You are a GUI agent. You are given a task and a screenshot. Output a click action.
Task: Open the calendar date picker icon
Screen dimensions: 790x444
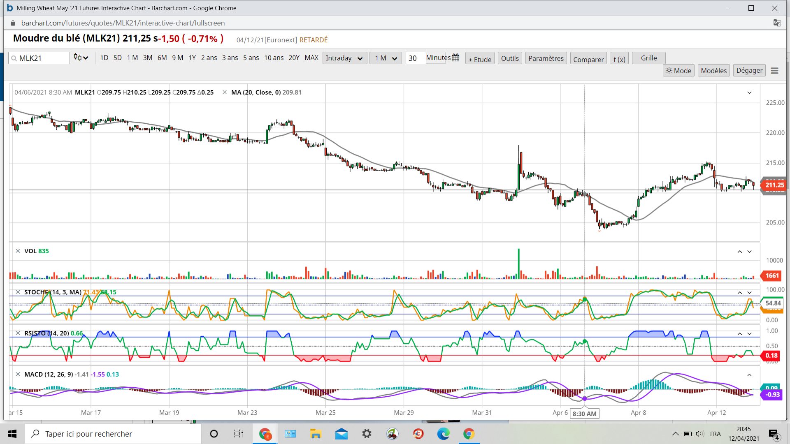click(455, 58)
